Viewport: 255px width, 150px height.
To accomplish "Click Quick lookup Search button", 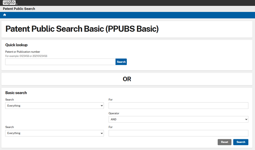I will click(x=121, y=62).
